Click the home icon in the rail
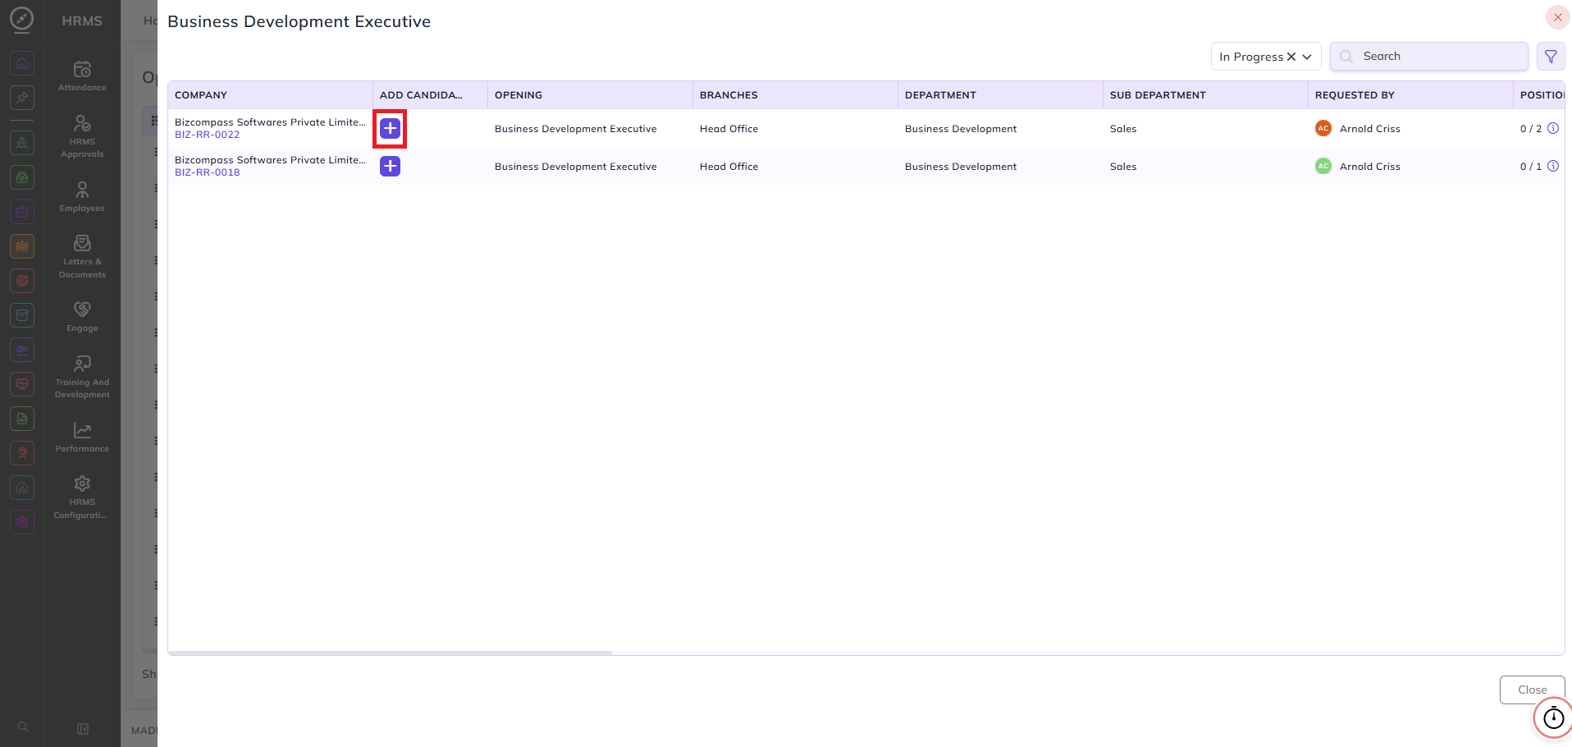Viewport: 1572px width, 747px height. click(x=22, y=63)
